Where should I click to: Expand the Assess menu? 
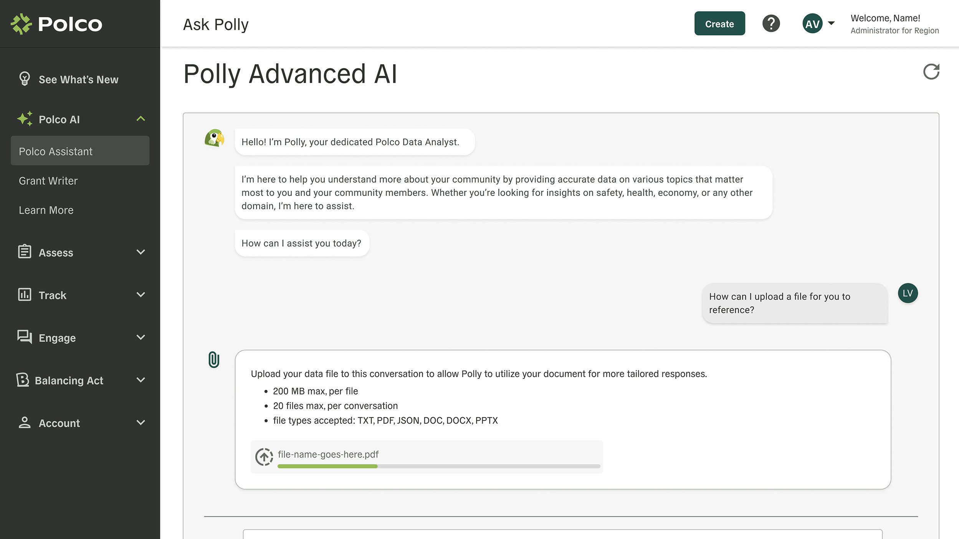point(141,252)
